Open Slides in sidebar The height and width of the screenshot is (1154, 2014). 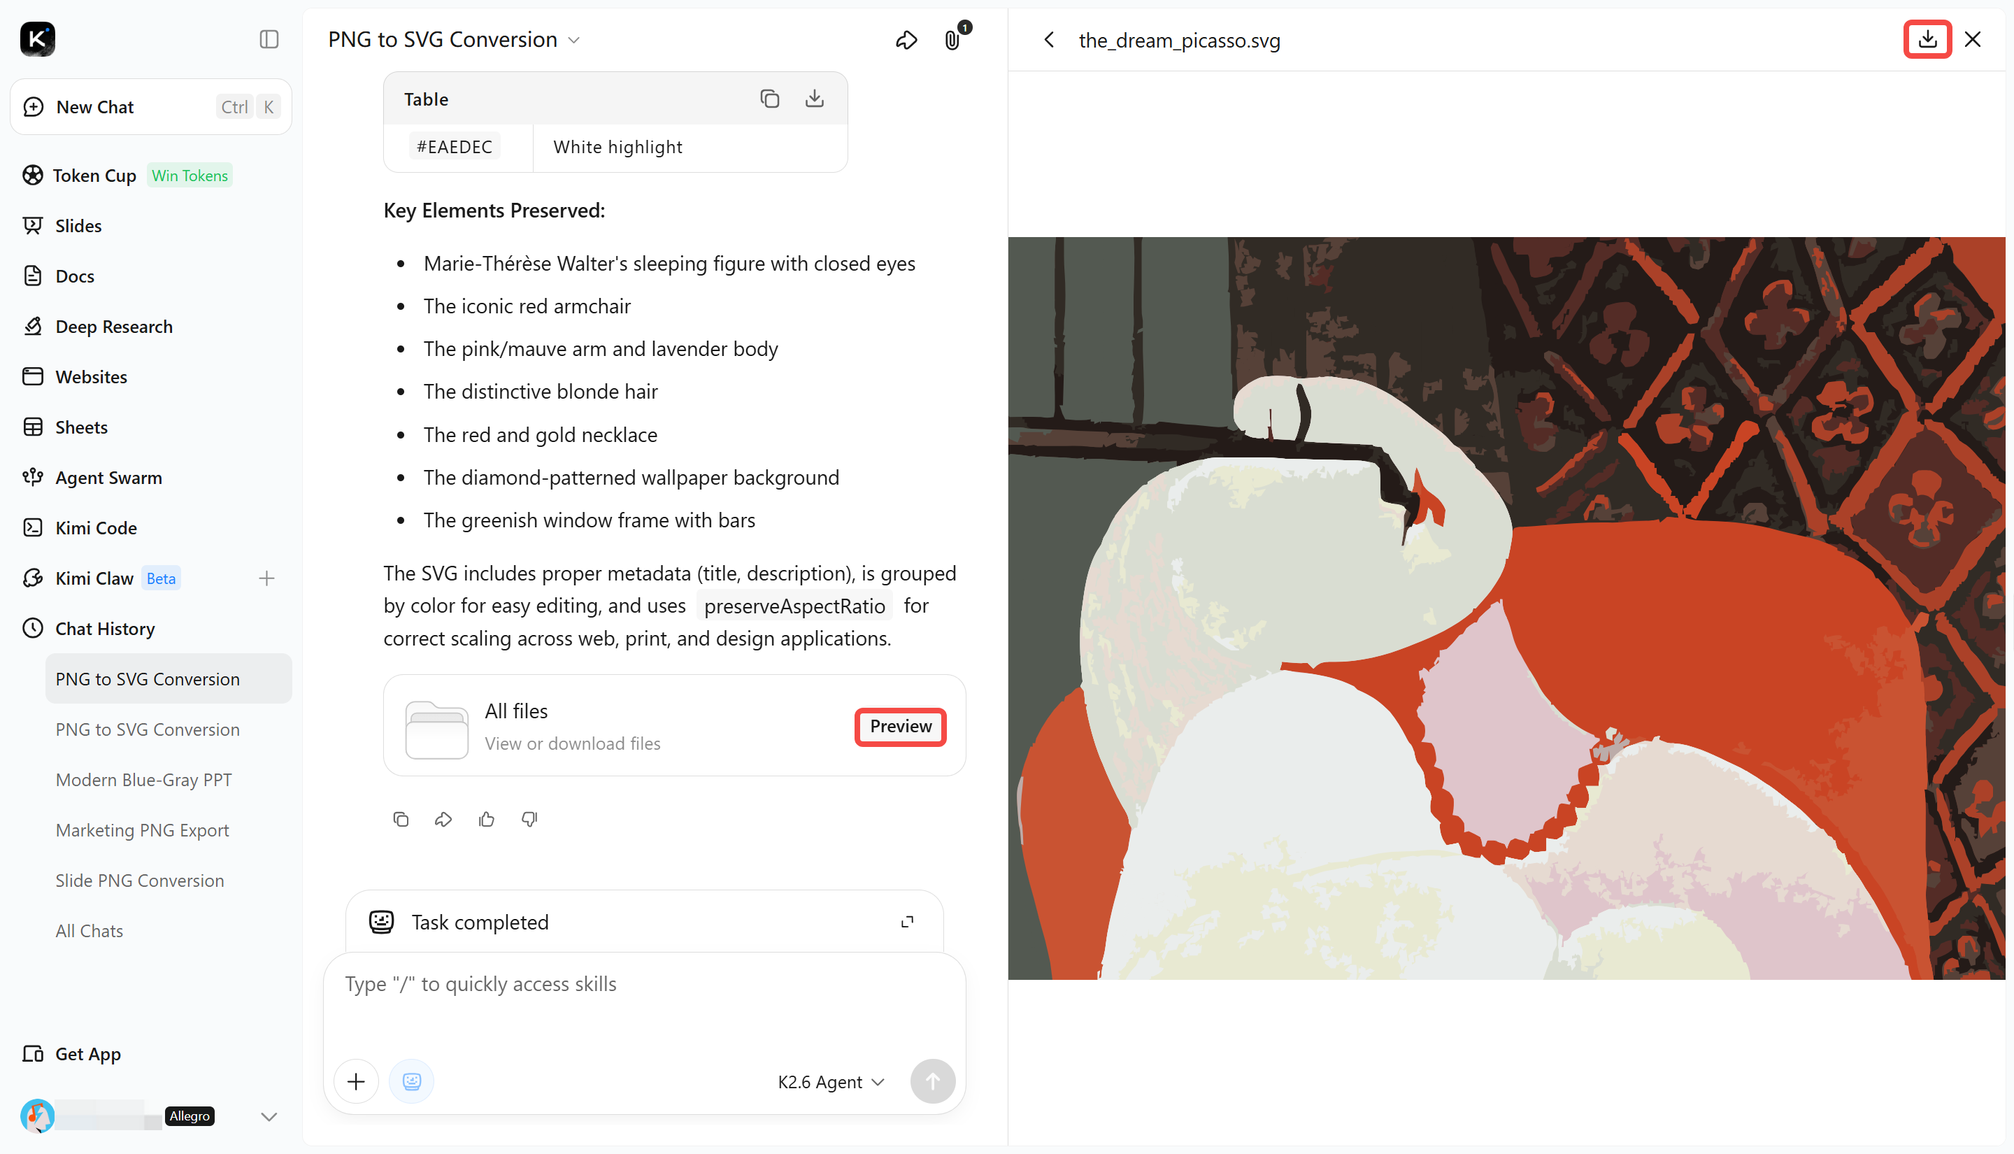[78, 226]
